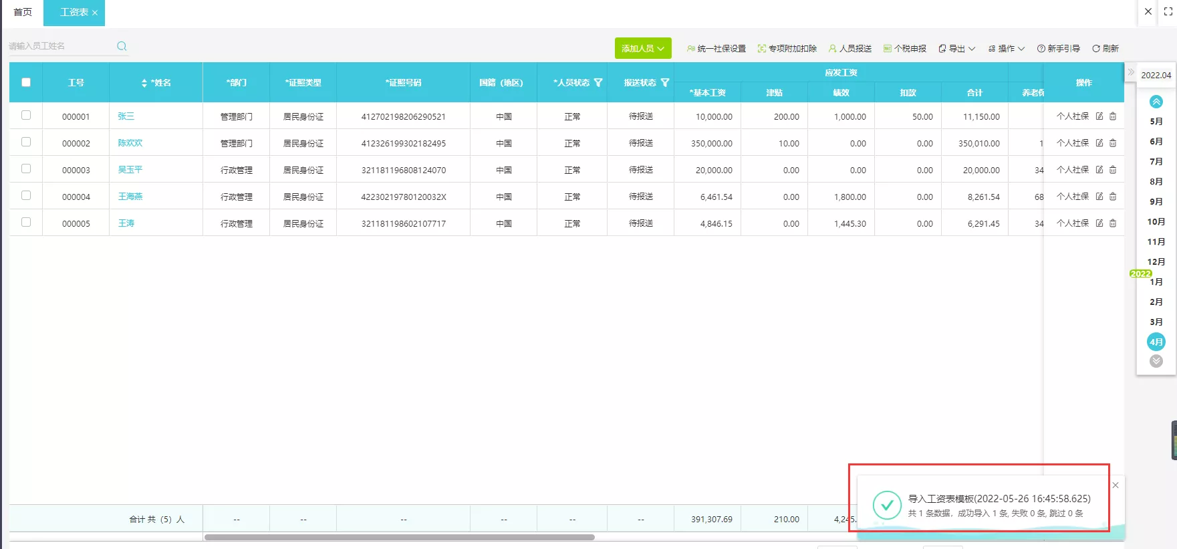
Task: Edit row 000003 with pencil icon
Action: point(1099,170)
